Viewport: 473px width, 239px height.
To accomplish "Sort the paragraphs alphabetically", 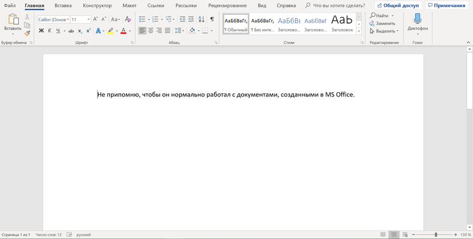I will 202,20.
